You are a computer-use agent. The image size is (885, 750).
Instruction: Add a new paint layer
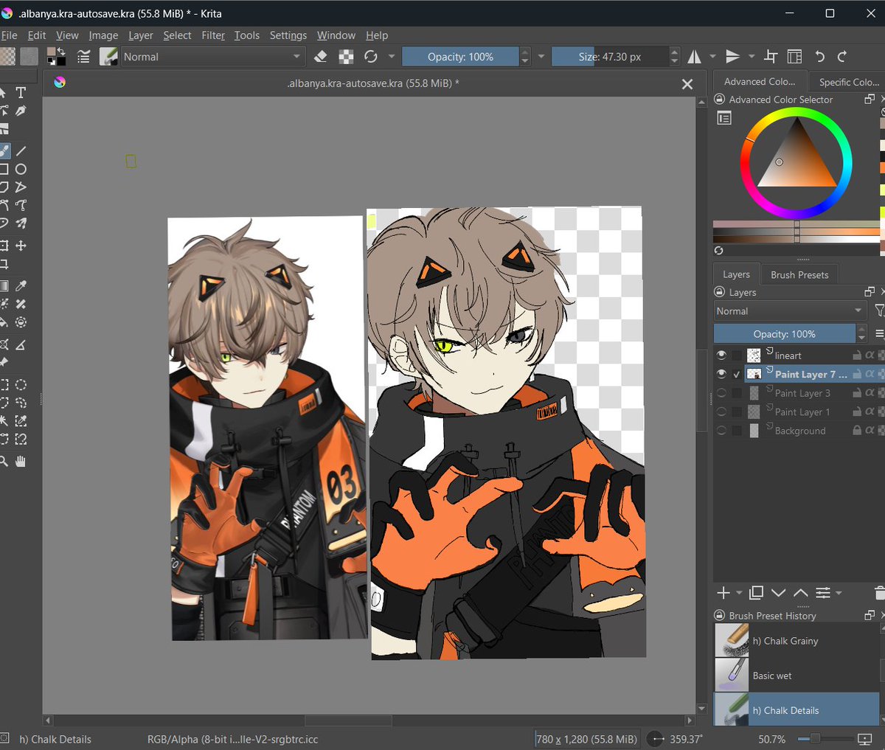point(723,593)
